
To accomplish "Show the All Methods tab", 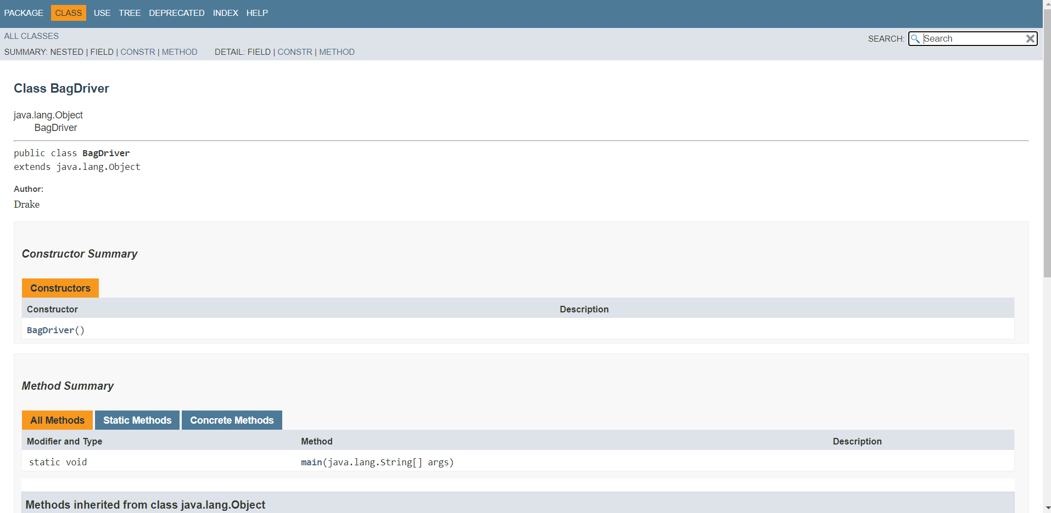I will click(x=58, y=420).
